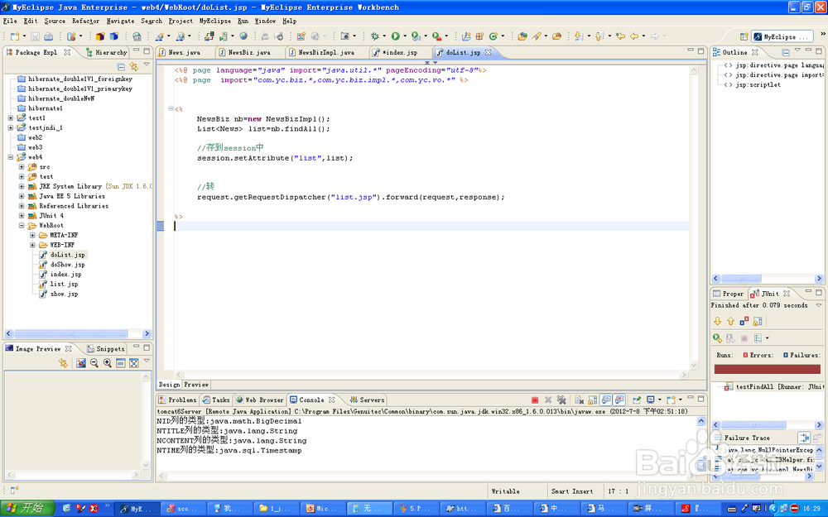Click Rerun Test icon in JUnit view
Image resolution: width=828 pixels, height=517 pixels.
pyautogui.click(x=717, y=338)
